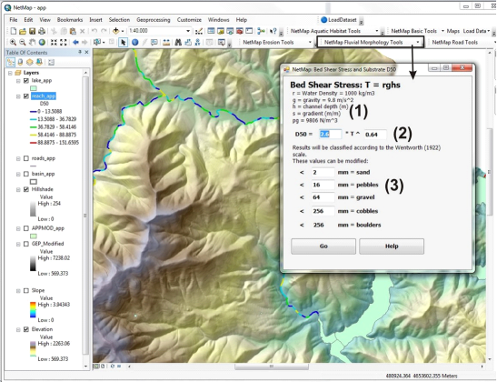Open the HTML Popup tool
This screenshot has width=497, height=382.
pos(154,42)
